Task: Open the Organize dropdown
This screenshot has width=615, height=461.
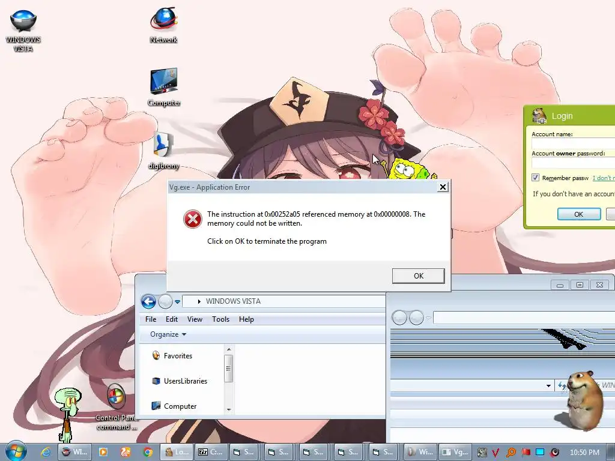Action: [168, 334]
